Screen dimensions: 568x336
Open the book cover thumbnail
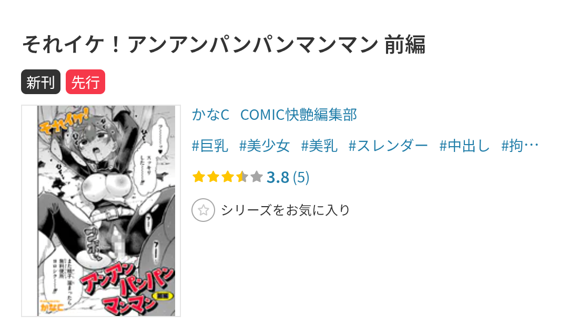101,211
